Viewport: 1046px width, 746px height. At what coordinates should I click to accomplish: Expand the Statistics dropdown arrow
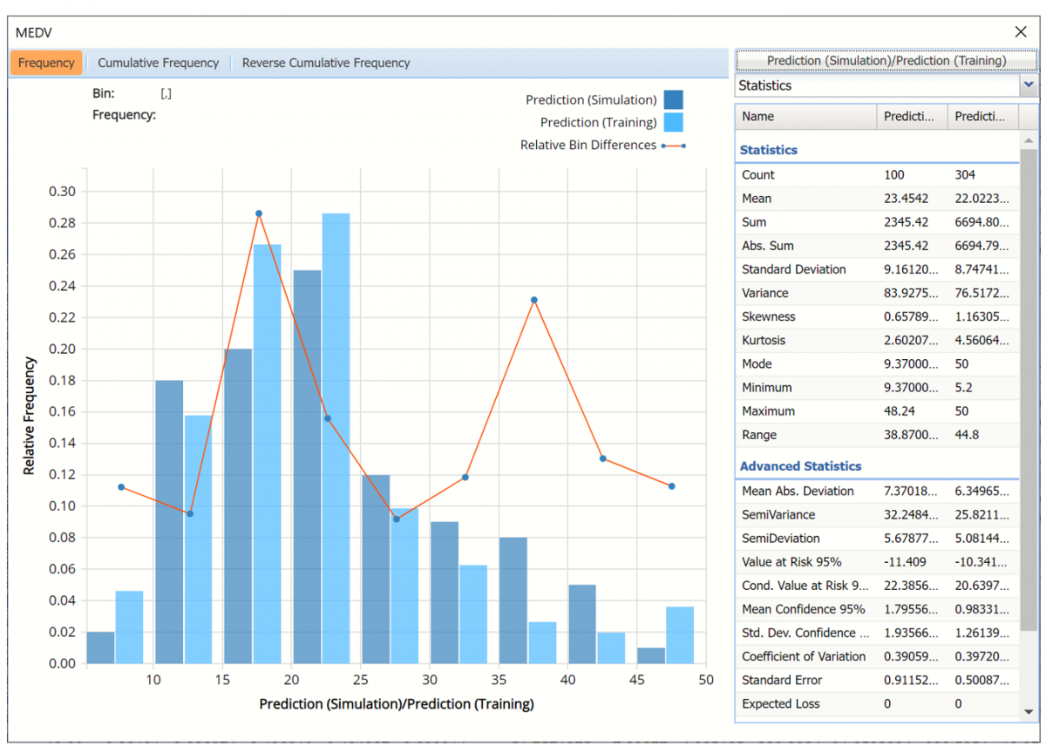coord(1029,85)
